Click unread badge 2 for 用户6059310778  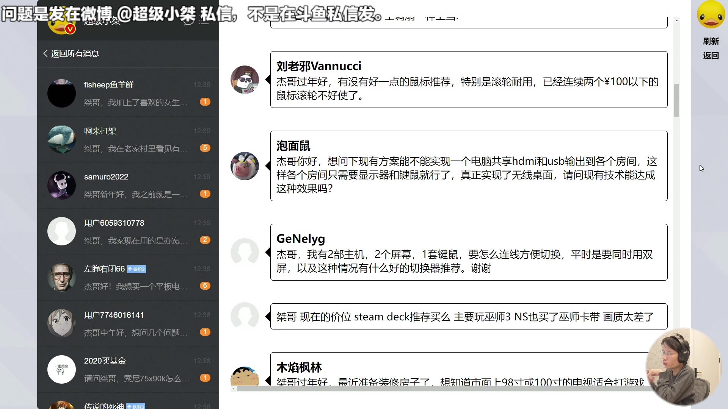click(205, 240)
